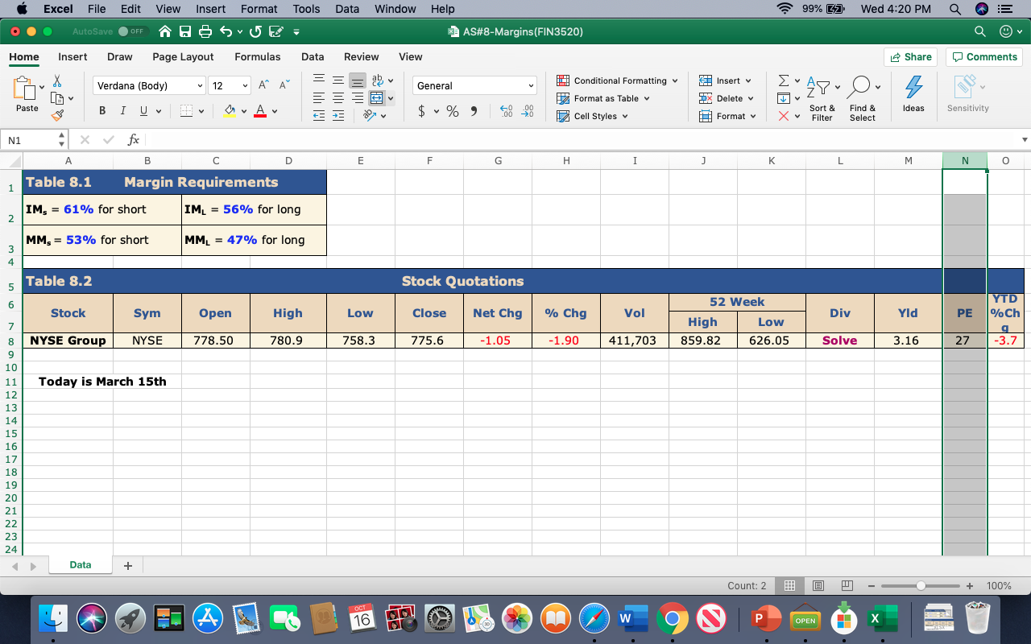
Task: Increase indent of cell contents
Action: tap(338, 116)
